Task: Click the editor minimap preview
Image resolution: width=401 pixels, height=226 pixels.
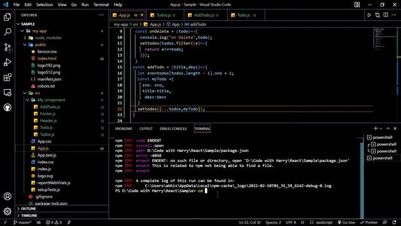Action: 385,38
